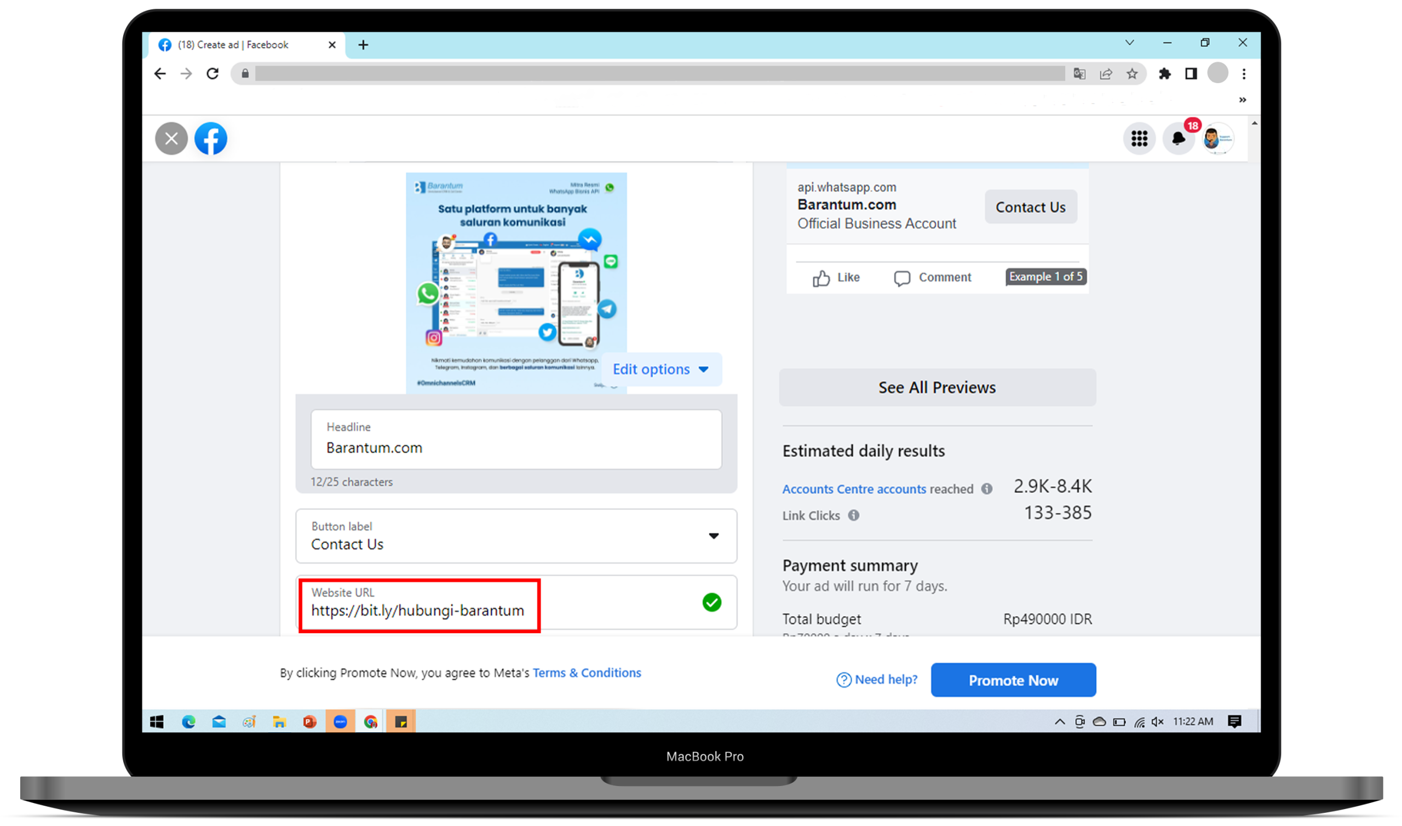Click the ad creative image thumbnail
The width and height of the screenshot is (1402, 826).
pos(516,283)
